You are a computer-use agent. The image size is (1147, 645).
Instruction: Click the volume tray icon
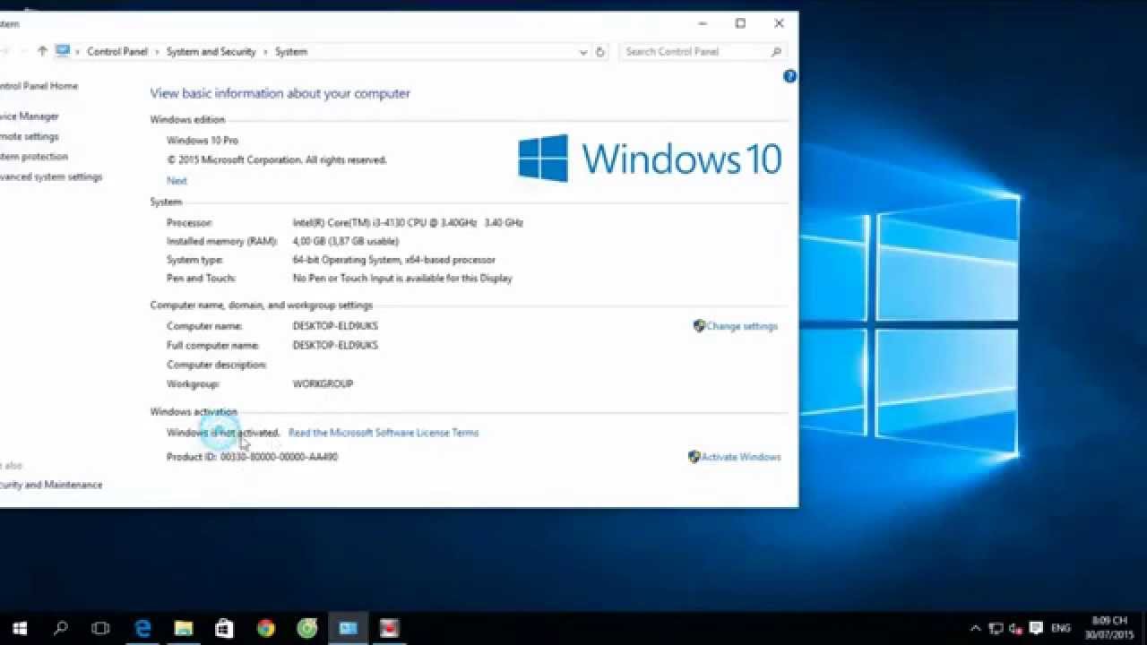[x=1015, y=629]
